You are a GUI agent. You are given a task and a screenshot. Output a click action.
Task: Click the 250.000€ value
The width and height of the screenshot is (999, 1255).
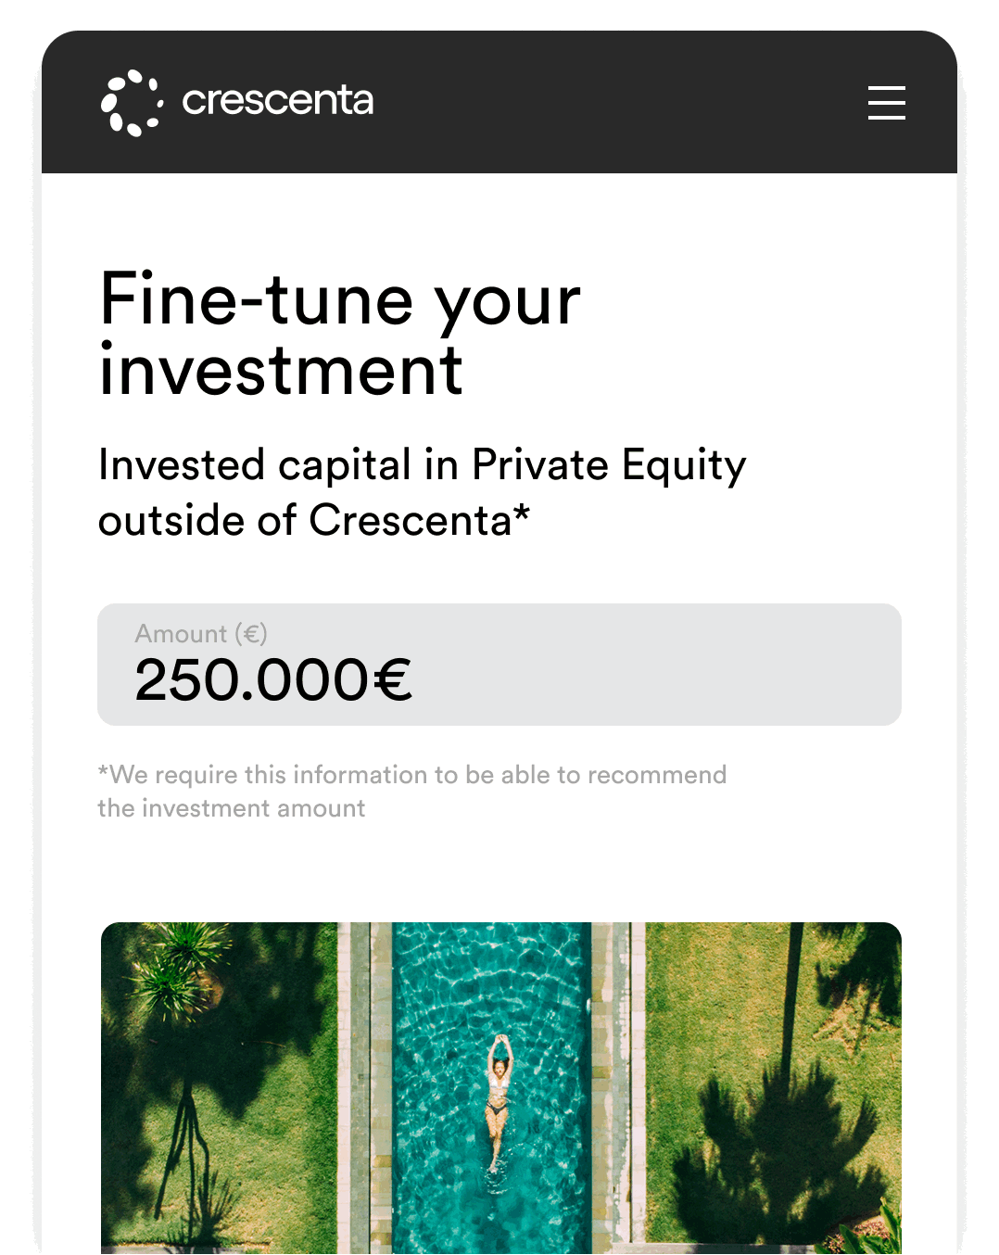click(x=273, y=680)
